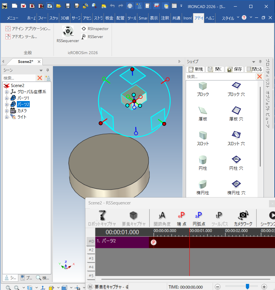Switch to the 板金 ribbon tab
275x290 pixels.
coord(109,18)
